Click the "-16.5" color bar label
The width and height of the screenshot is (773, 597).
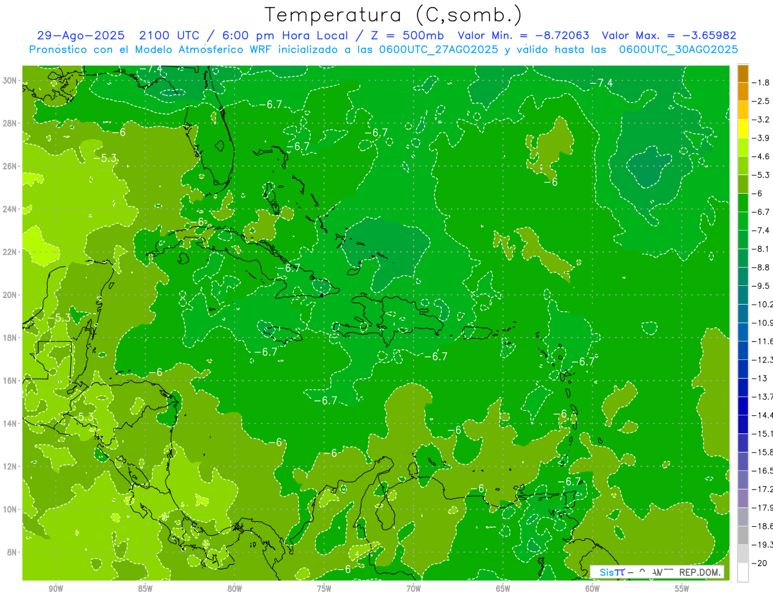pyautogui.click(x=763, y=471)
